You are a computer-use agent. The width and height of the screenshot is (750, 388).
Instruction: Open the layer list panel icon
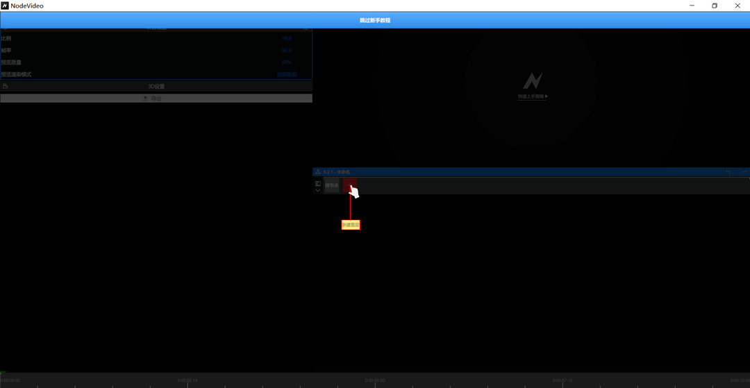[318, 183]
